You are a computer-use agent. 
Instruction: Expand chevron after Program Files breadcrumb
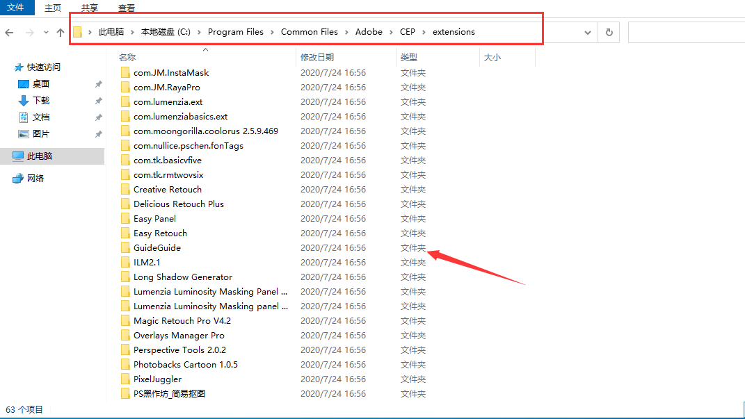[272, 32]
